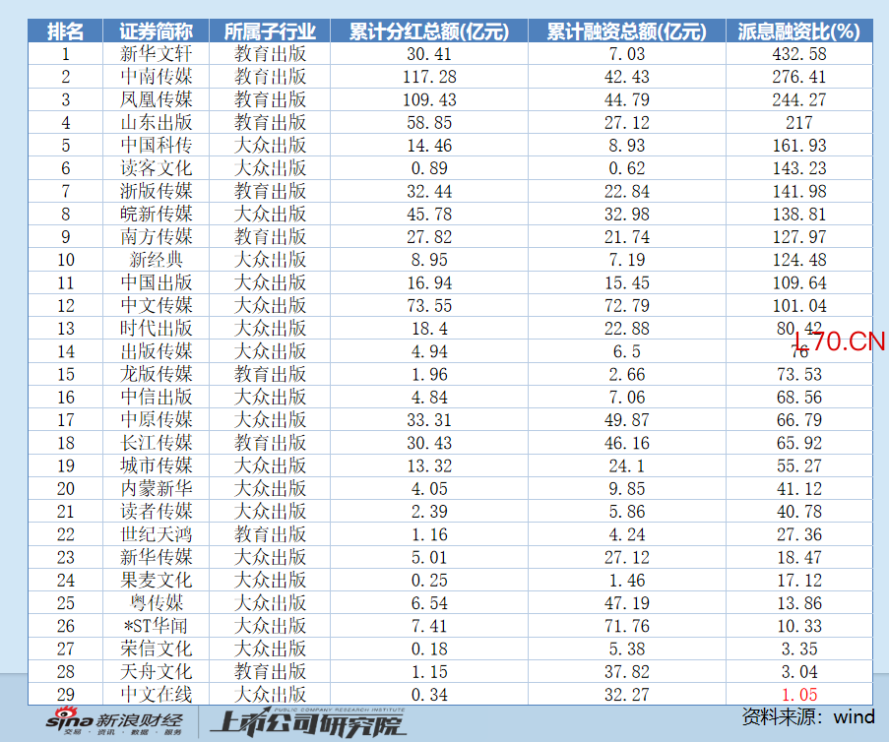Click the 资料来源：wind source text
Image resolution: width=889 pixels, height=742 pixels.
coord(807,717)
